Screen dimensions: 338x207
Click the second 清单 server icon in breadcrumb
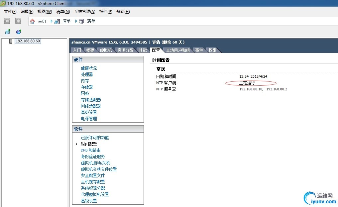81,21
